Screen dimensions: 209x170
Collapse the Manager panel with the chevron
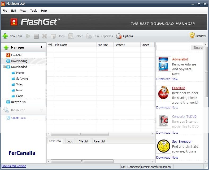click(41, 47)
